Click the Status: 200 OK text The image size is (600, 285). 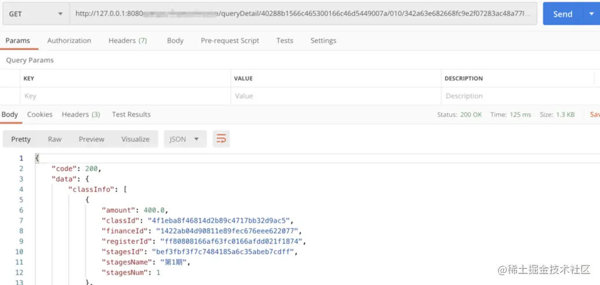460,114
